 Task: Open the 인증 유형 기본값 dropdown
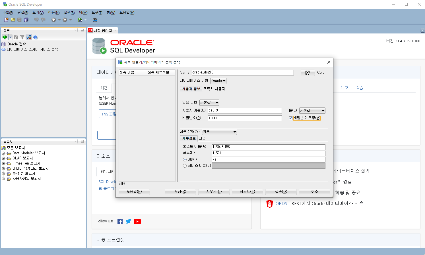(x=209, y=103)
